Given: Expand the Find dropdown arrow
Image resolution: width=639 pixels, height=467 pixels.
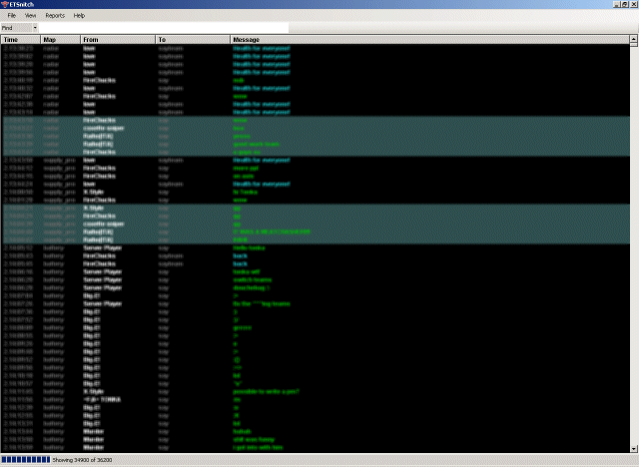Looking at the screenshot, I should 35,28.
